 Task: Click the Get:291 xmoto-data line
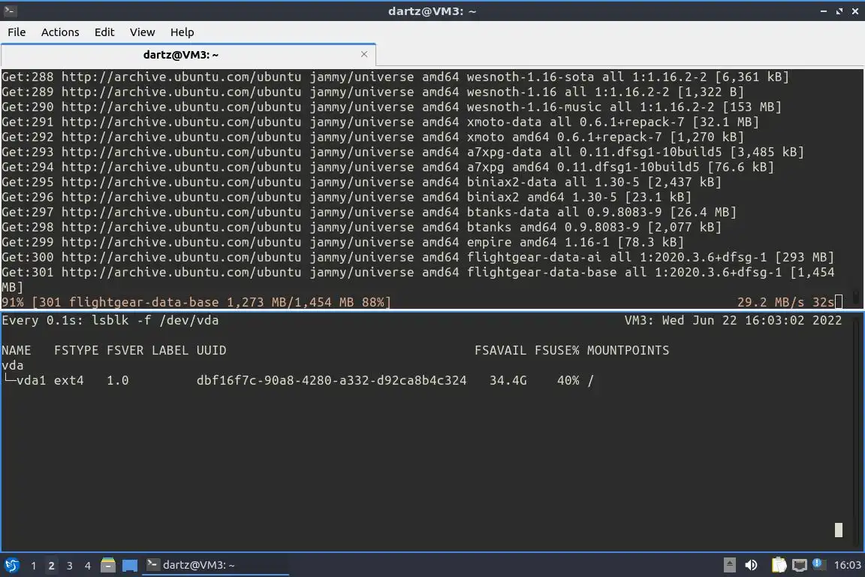[x=380, y=122]
